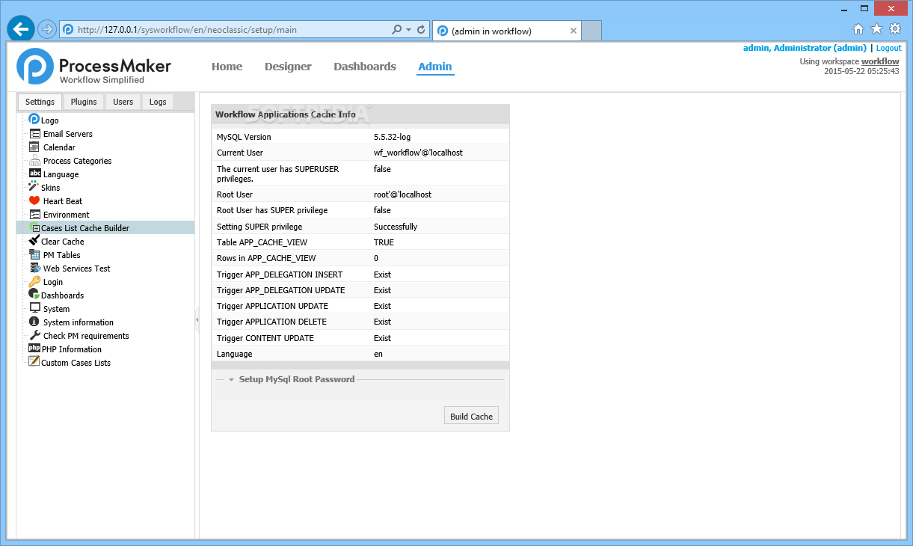Screen dimensions: 913x546
Task: Click the Heart Beat heart icon
Action: [x=34, y=200]
